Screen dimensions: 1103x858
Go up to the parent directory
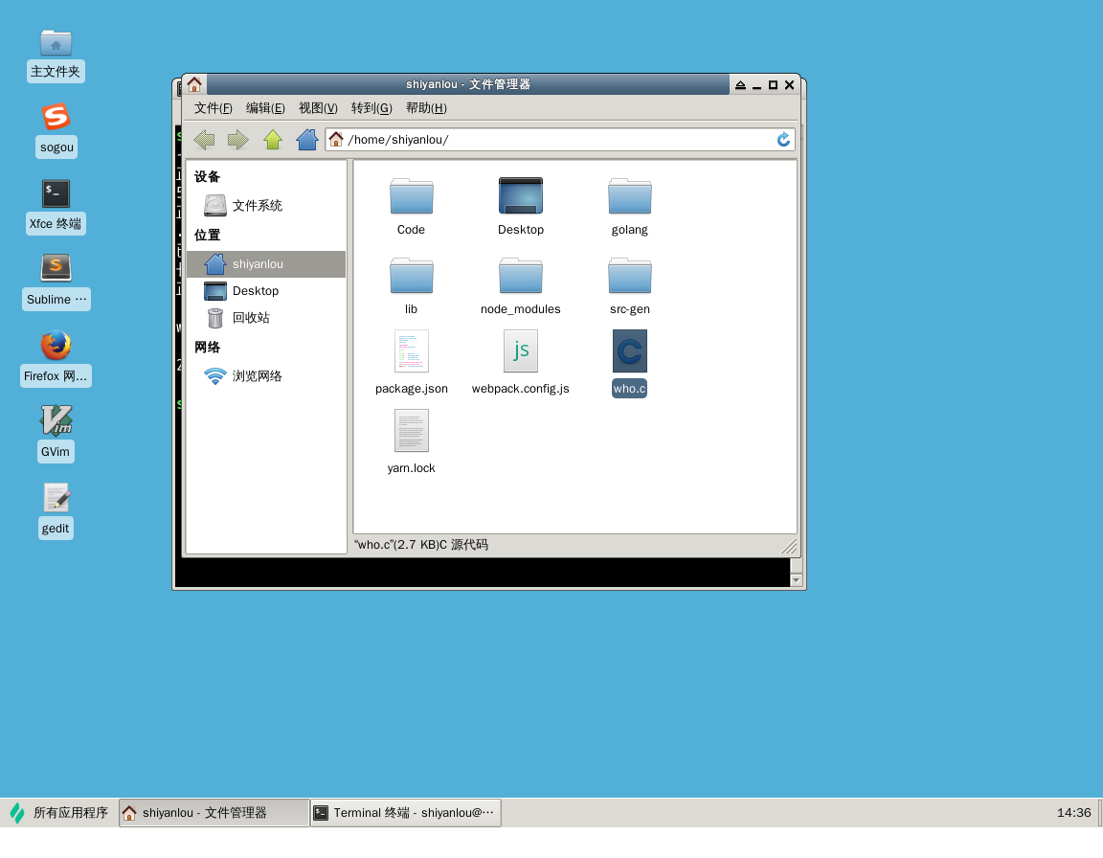click(273, 140)
